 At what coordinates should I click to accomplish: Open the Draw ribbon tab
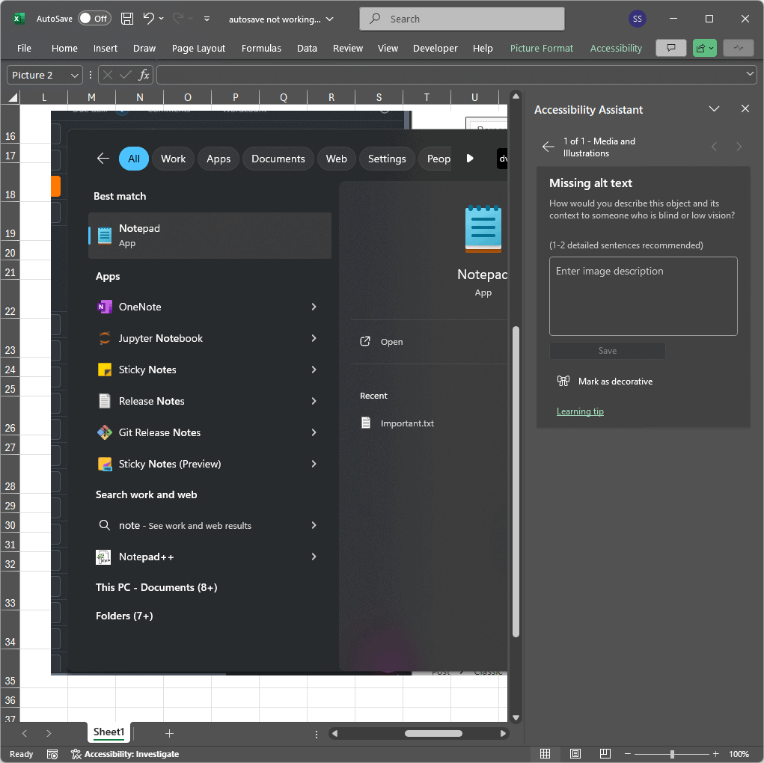(144, 48)
